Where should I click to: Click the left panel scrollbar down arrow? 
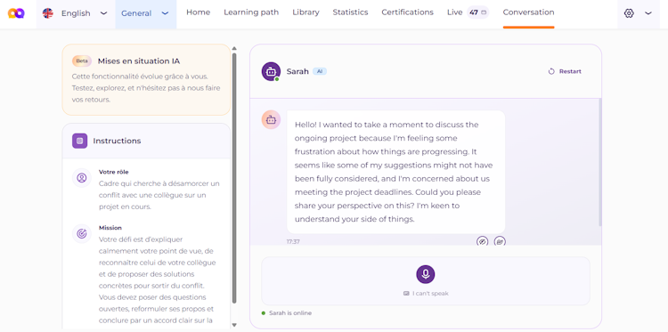pos(234,325)
